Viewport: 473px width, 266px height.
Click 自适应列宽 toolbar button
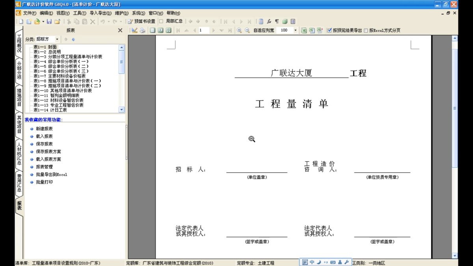[264, 30]
